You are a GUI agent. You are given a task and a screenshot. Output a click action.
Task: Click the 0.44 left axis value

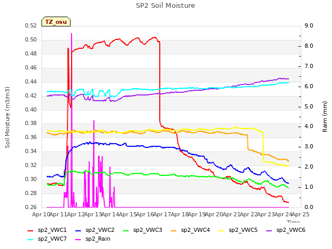31,82
